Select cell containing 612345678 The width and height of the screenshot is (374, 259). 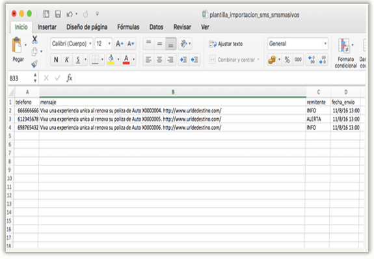point(27,119)
